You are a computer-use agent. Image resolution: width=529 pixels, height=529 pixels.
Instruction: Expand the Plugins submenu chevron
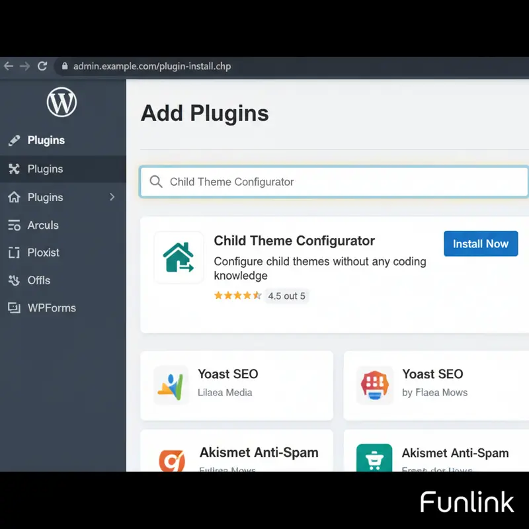coord(112,197)
